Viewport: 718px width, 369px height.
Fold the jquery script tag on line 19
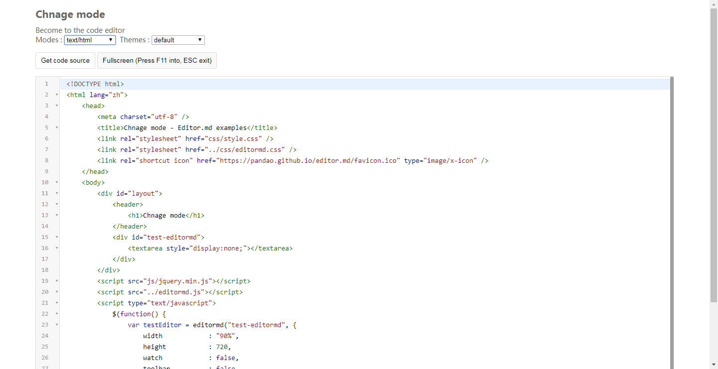pos(57,281)
